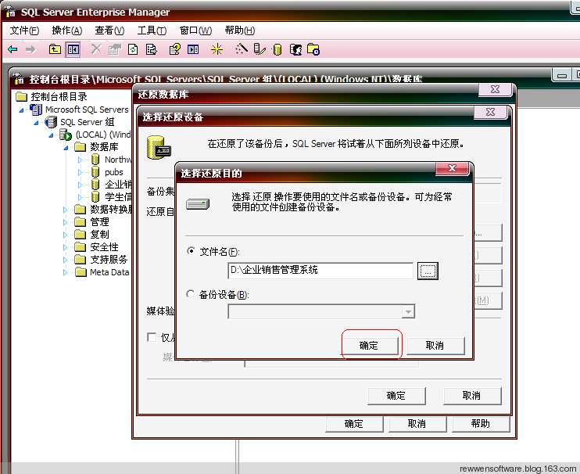Click the New database cylinder icon
The height and width of the screenshot is (474, 580).
tap(277, 49)
